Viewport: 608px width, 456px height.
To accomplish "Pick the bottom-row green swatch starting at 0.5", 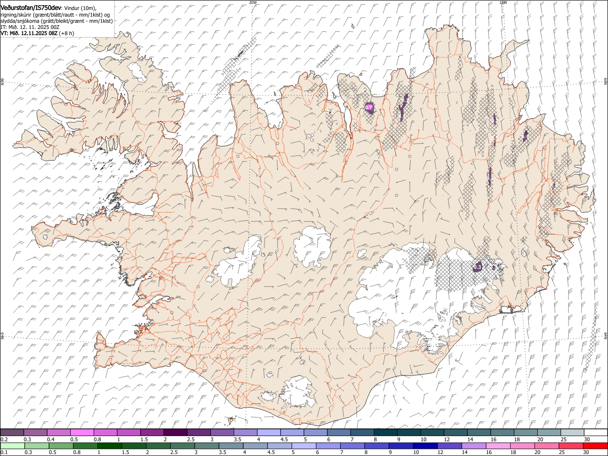I will click(x=61, y=446).
